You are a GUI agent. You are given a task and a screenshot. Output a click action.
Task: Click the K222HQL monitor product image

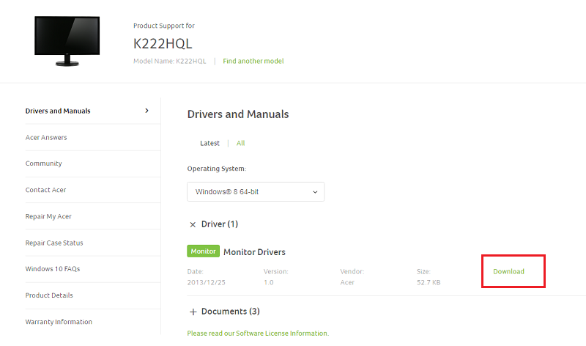click(67, 41)
